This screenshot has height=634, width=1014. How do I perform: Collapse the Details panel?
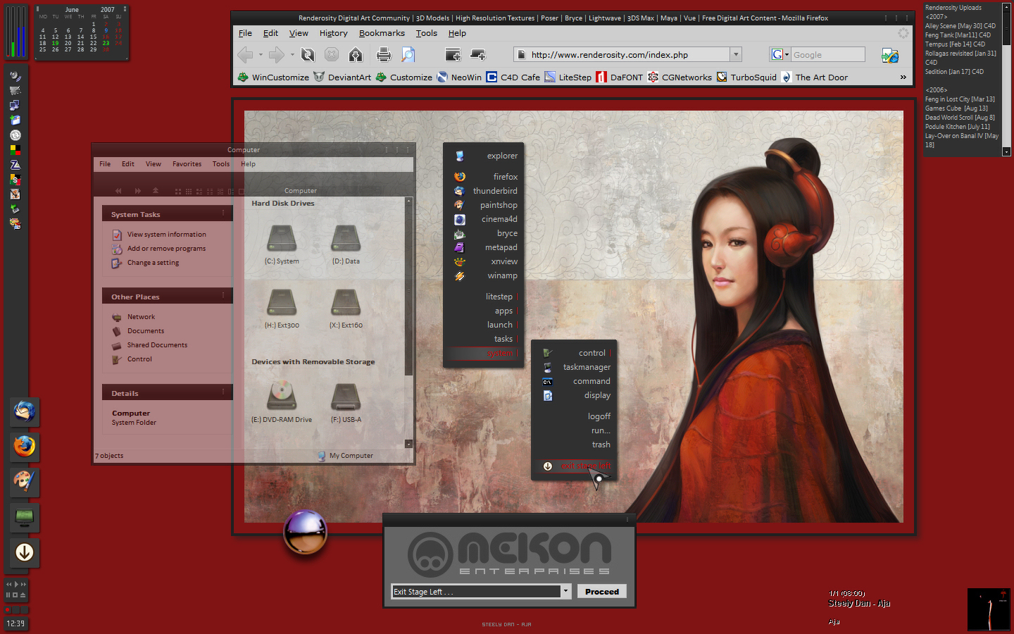[x=223, y=392]
